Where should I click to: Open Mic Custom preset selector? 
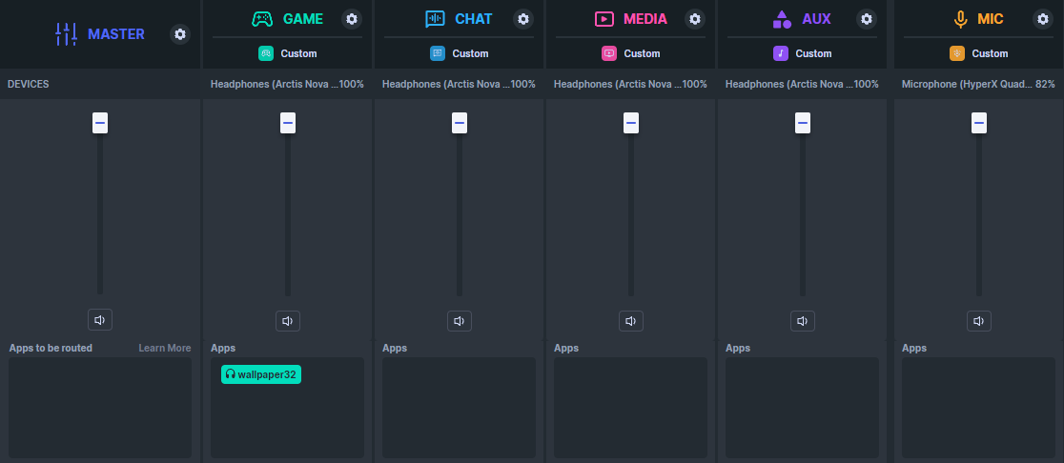[979, 53]
